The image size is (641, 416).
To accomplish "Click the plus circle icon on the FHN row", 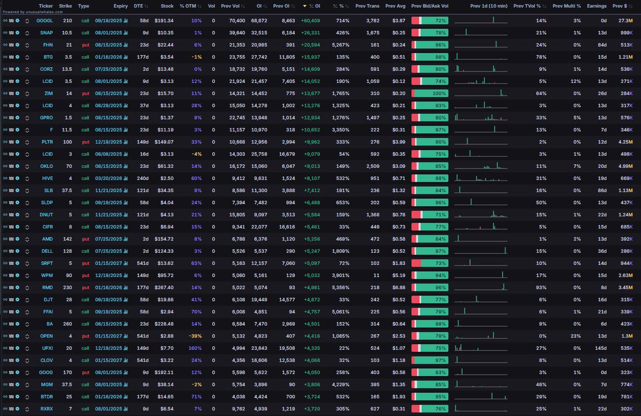I will click(18, 44).
